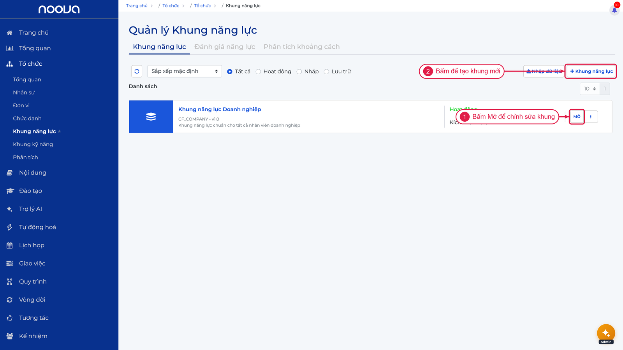The image size is (623, 350).
Task: Click the blue stacked-layers framework thumbnail
Action: pos(151,117)
